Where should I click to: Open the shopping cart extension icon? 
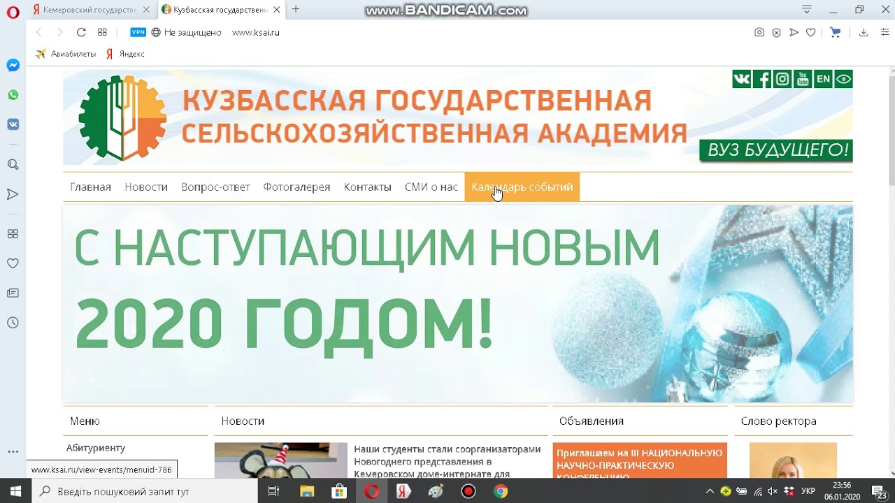point(835,32)
